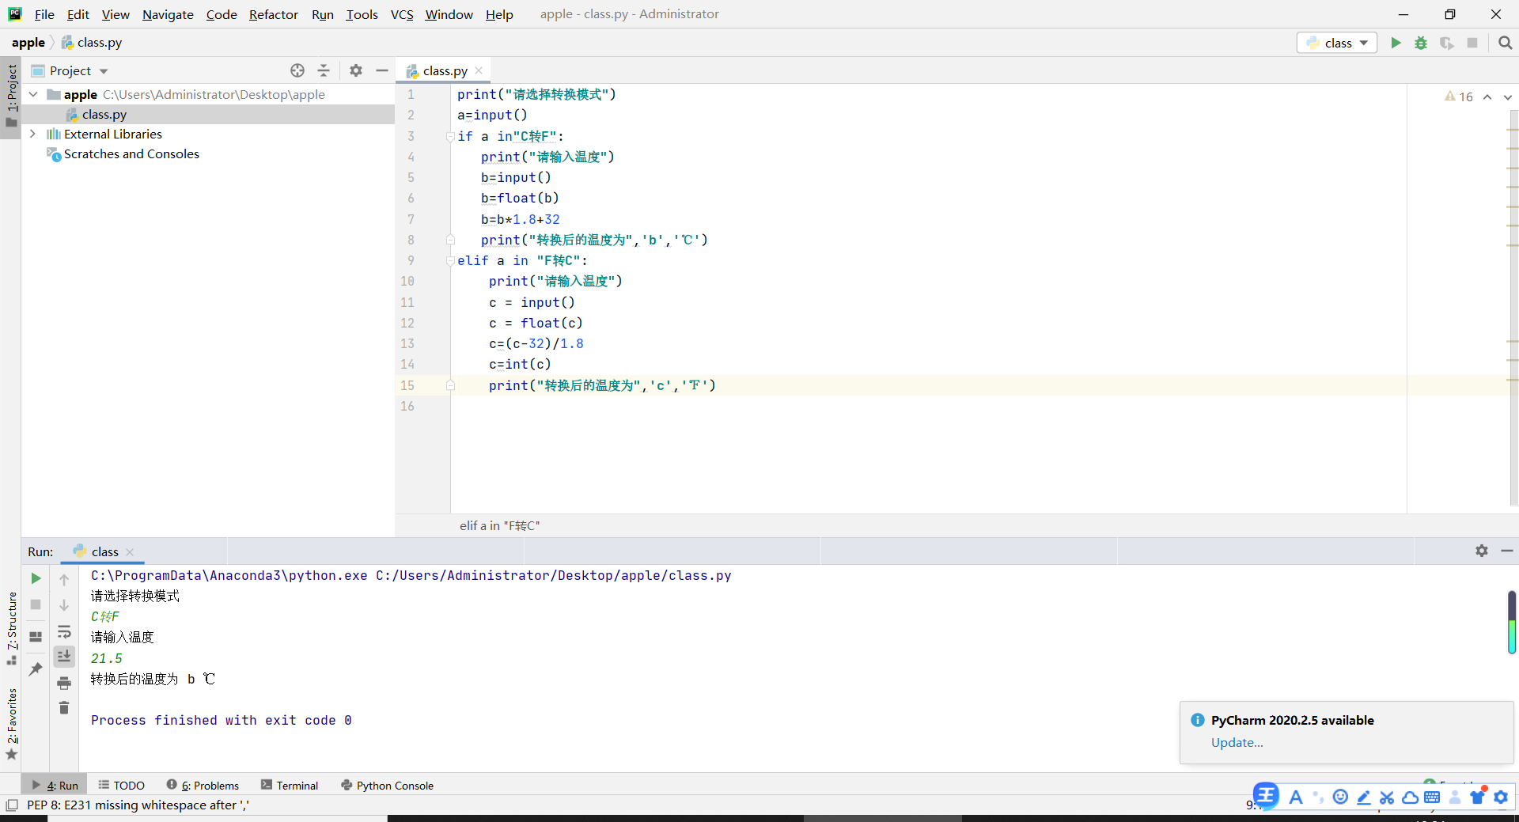This screenshot has height=822, width=1519.
Task: Toggle the 1: Project side tab
Action: [x=11, y=96]
